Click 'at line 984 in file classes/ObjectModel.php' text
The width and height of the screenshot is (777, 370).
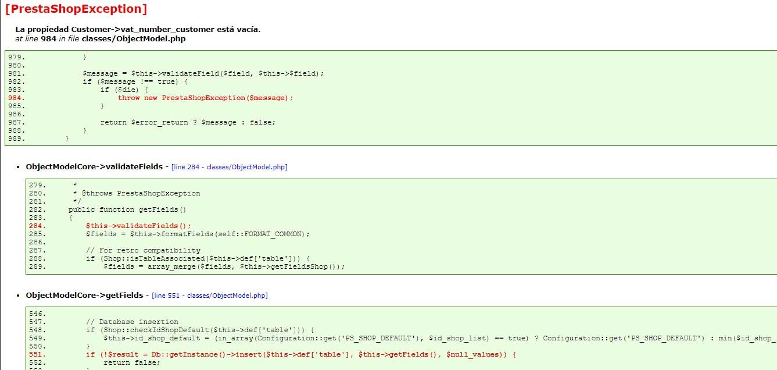pyautogui.click(x=101, y=39)
